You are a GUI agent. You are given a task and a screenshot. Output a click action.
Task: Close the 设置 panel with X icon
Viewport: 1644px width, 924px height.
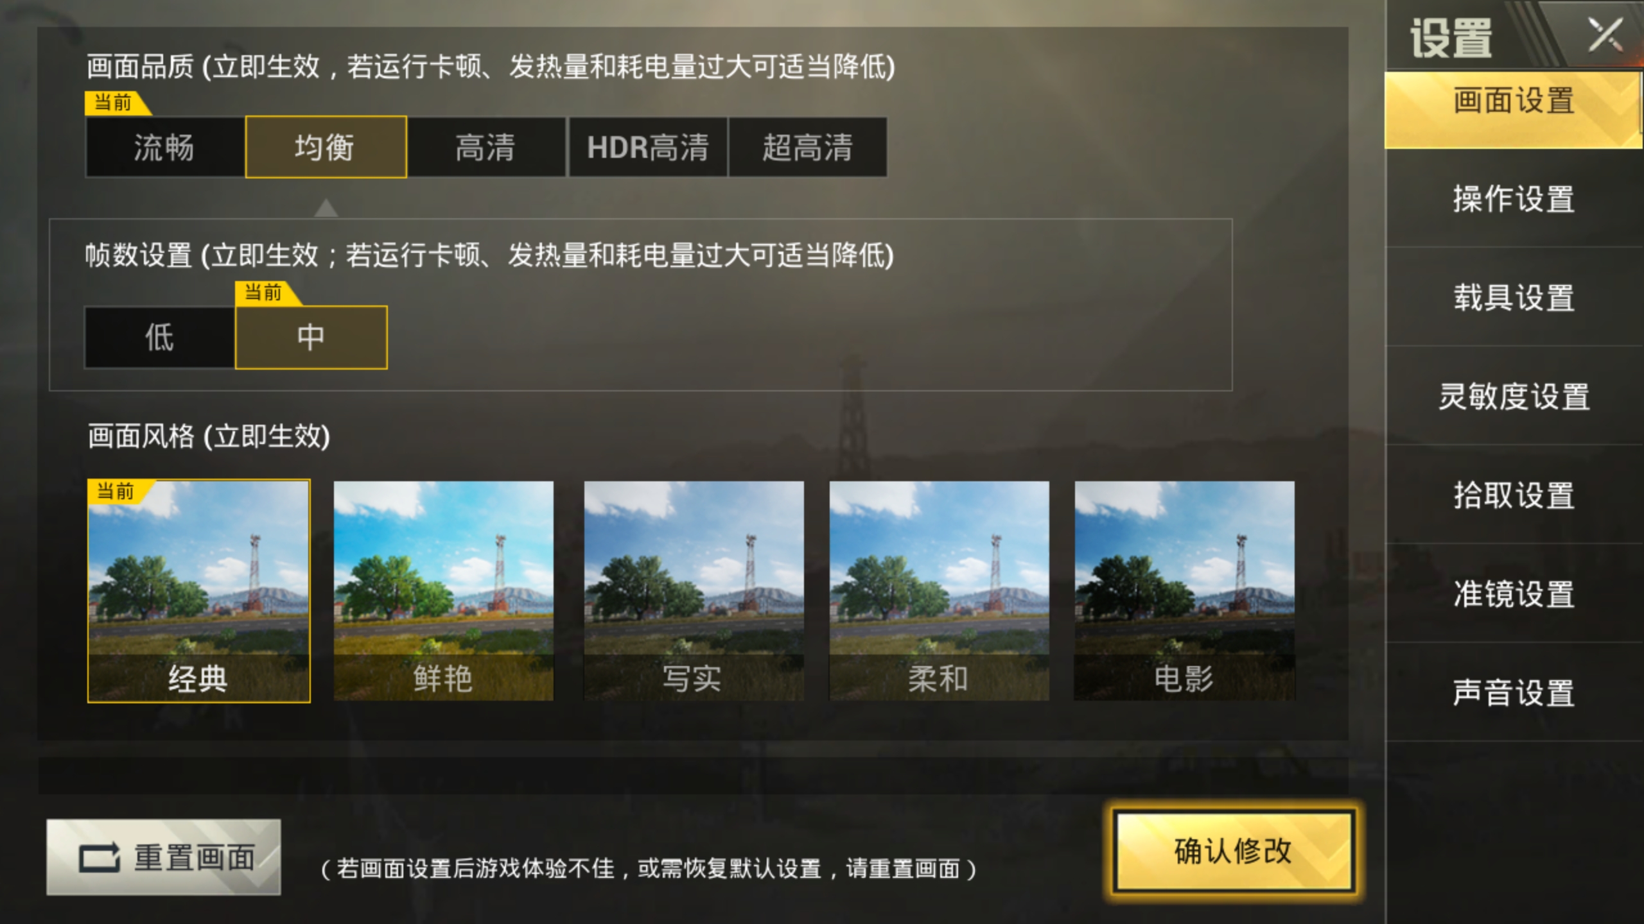coord(1605,35)
